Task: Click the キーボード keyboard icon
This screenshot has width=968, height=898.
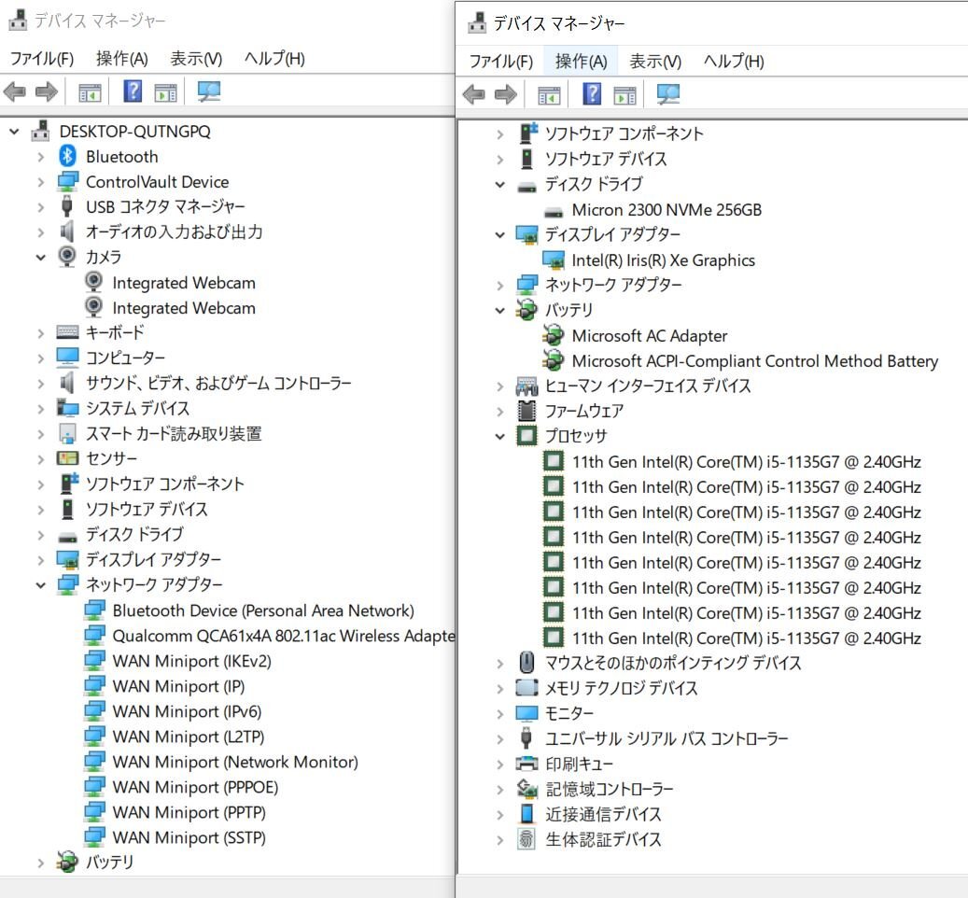Action: [67, 332]
